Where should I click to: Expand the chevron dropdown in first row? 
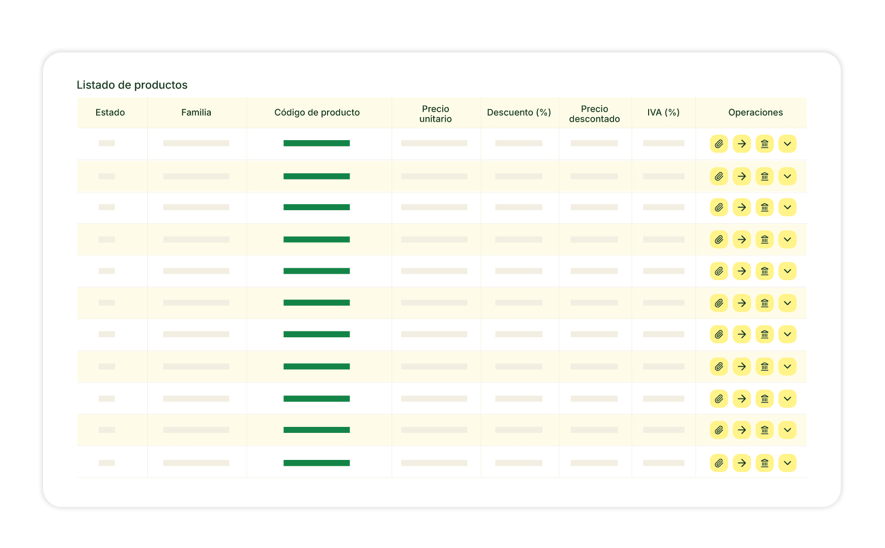pyautogui.click(x=787, y=144)
